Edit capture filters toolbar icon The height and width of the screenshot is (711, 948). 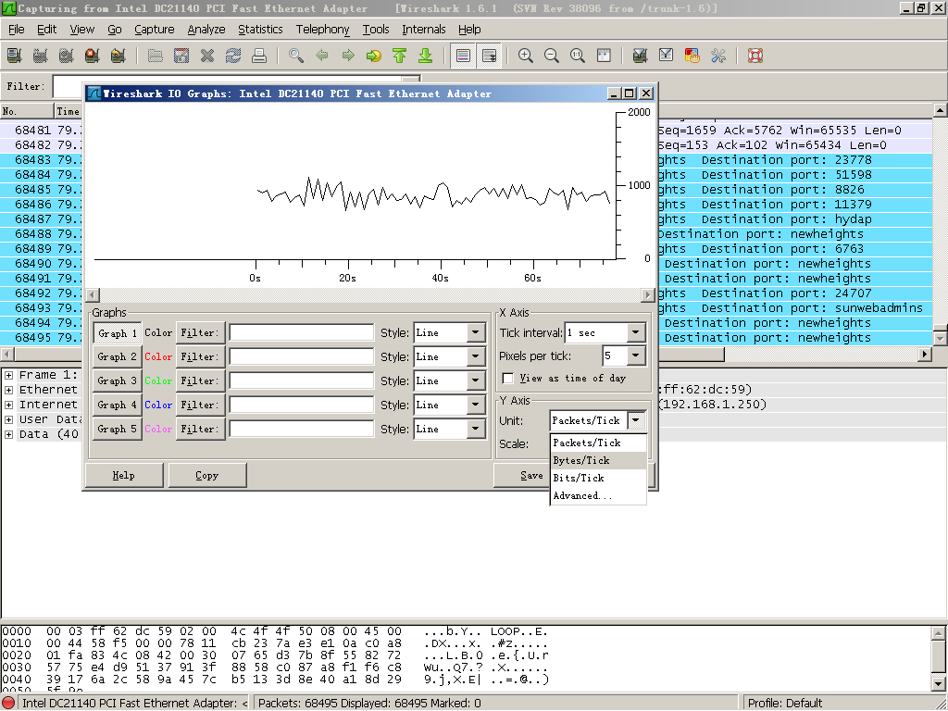[640, 56]
